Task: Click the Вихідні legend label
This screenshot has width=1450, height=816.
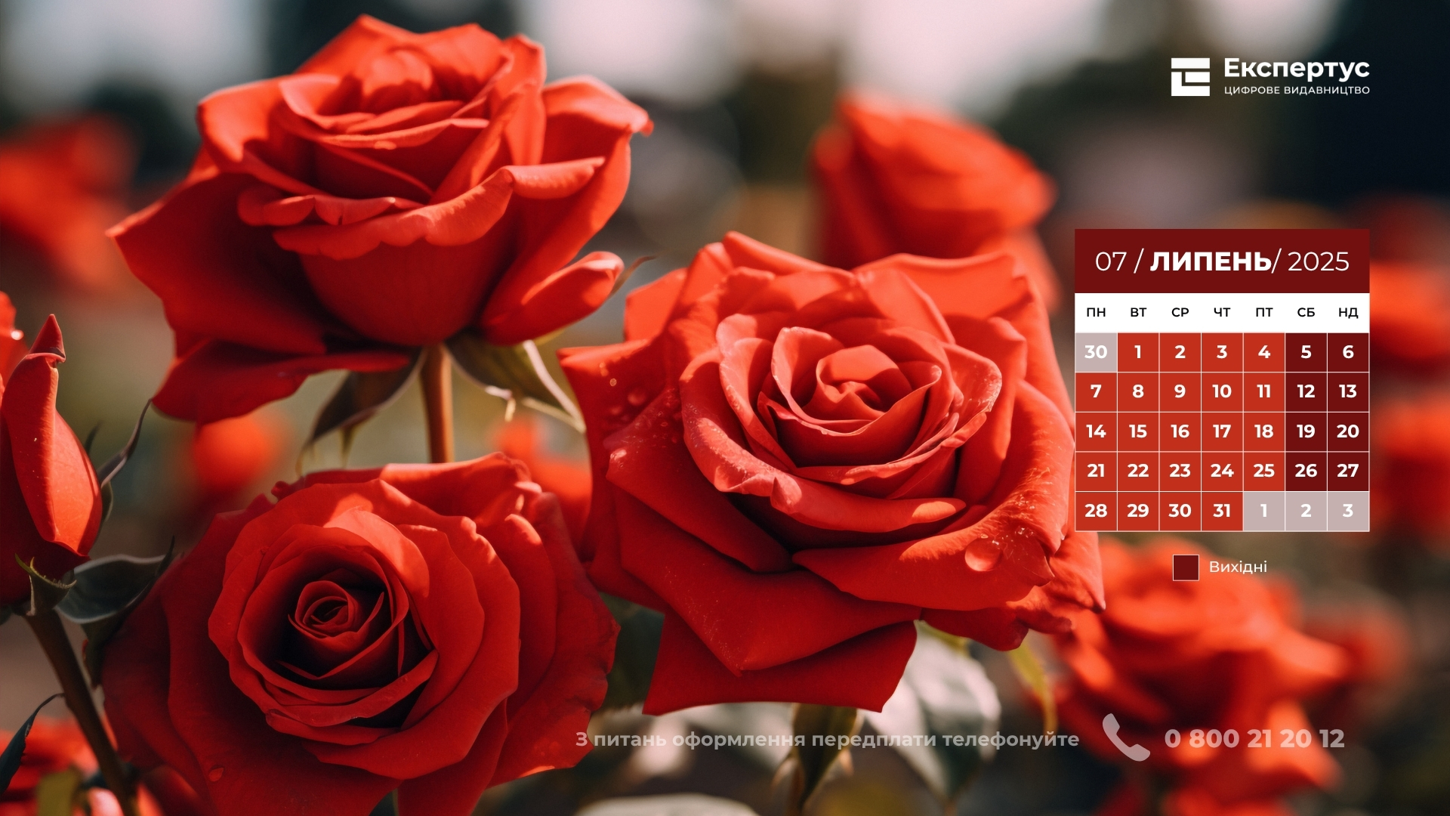Action: (x=1238, y=567)
